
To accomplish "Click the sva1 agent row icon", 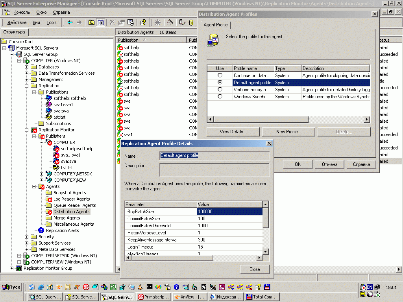I will pyautogui.click(x=120, y=134).
